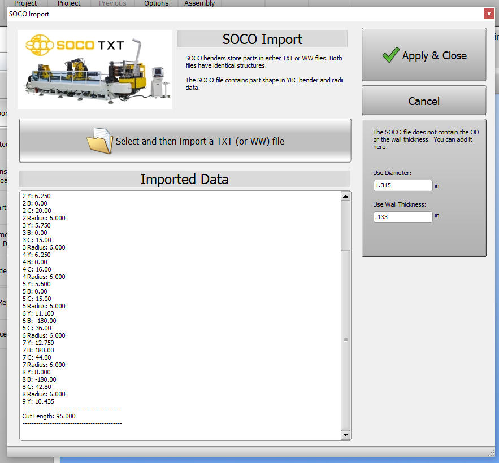Click the 'Use Wall Thickness:' label
This screenshot has width=499, height=463.
tap(400, 204)
